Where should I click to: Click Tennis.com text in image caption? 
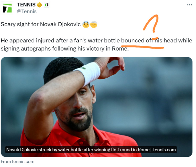click(164, 150)
